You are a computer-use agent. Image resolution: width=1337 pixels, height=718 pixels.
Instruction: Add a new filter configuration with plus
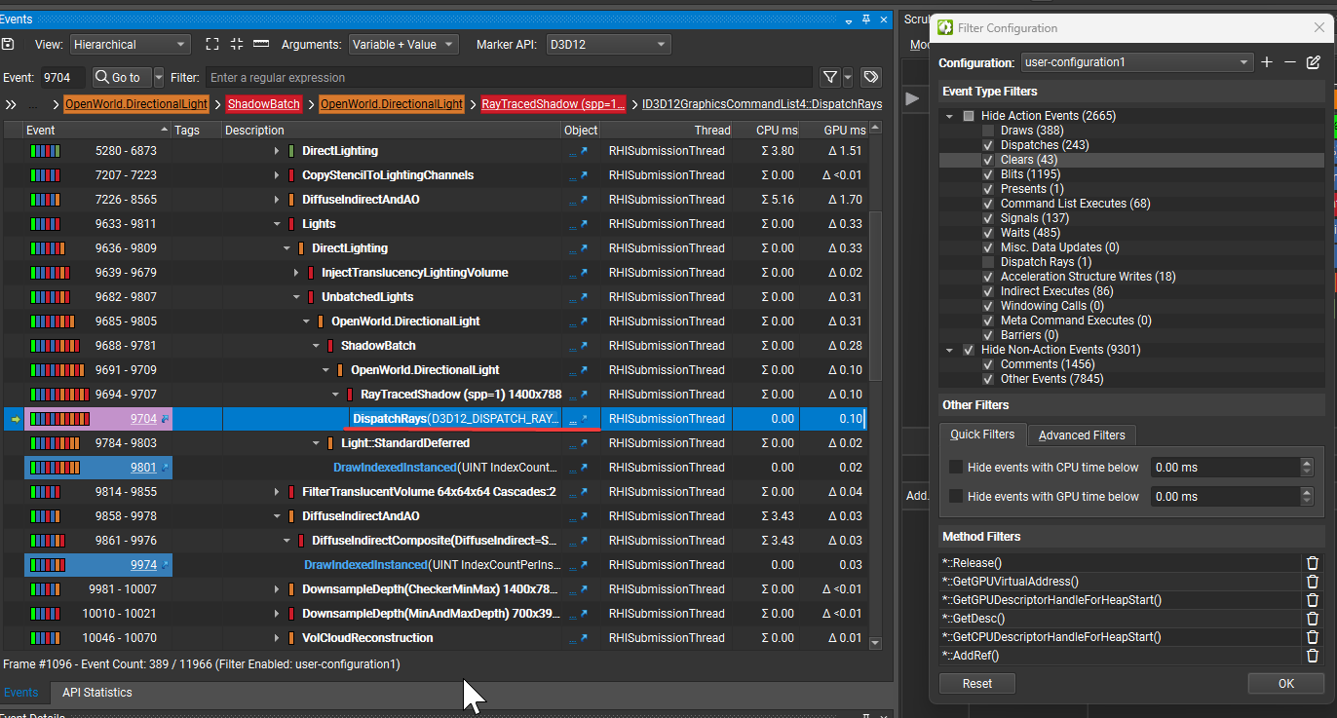[x=1267, y=62]
